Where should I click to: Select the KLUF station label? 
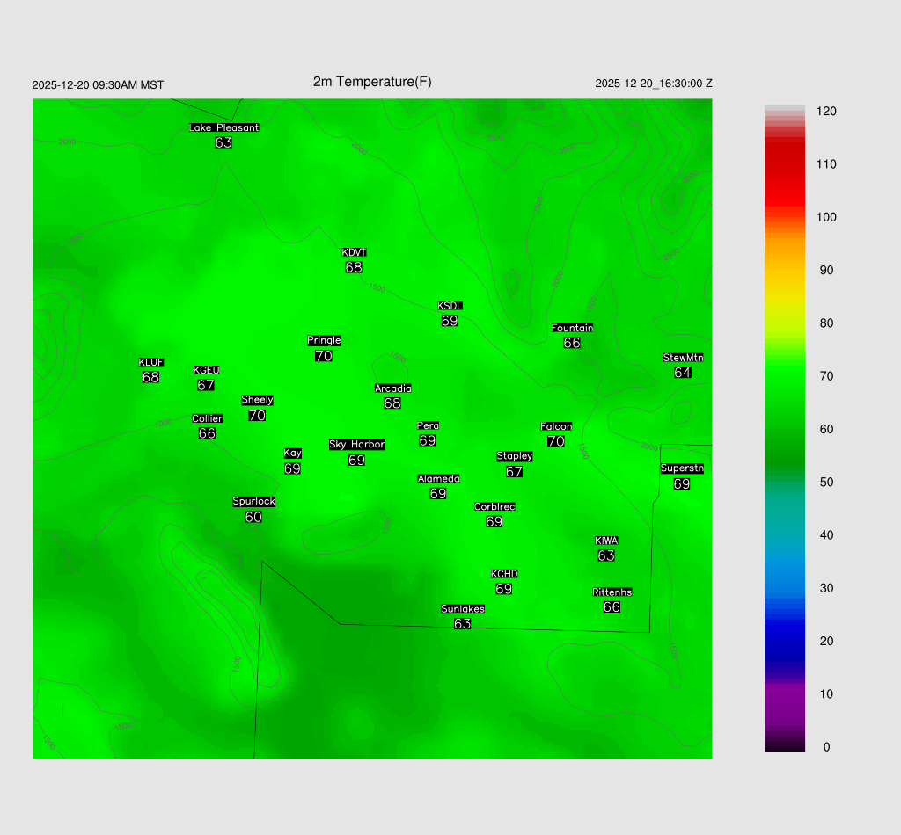point(150,362)
